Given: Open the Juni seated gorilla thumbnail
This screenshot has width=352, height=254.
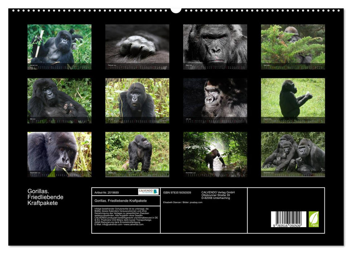Looking at the screenshot, I should (137, 100).
